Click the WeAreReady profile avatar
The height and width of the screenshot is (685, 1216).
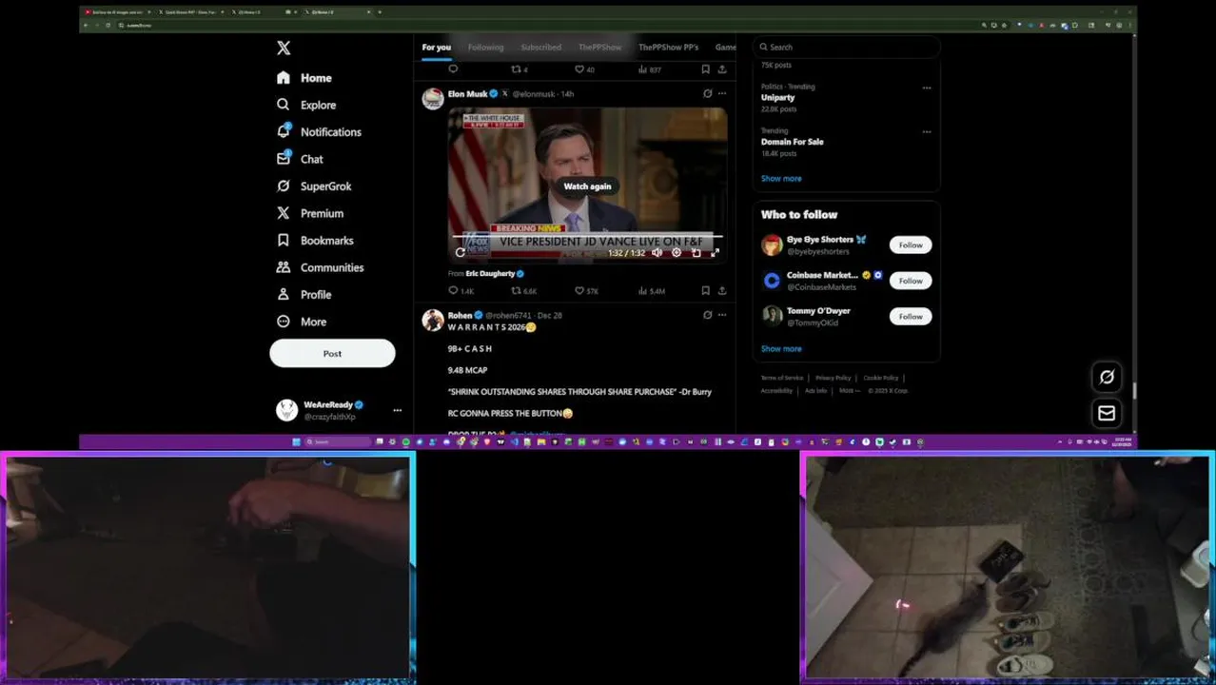pos(286,410)
